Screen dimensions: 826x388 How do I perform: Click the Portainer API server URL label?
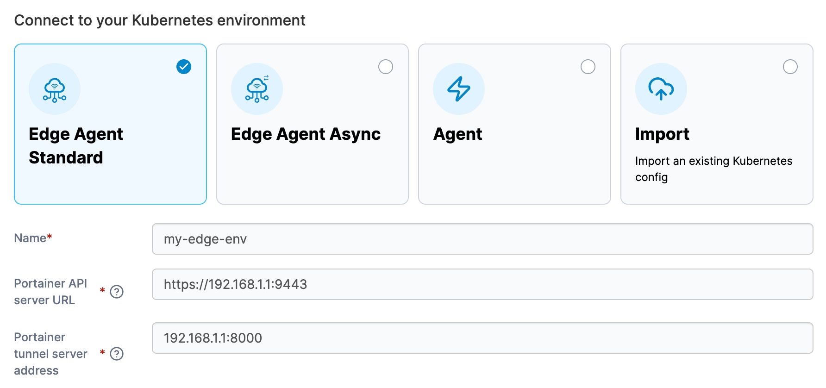(50, 292)
